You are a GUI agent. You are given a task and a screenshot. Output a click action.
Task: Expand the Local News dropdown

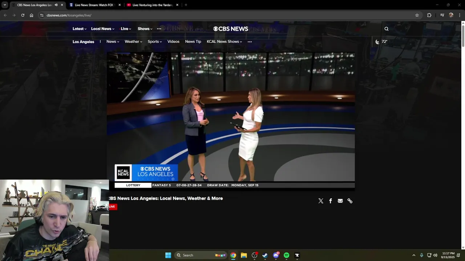103,29
